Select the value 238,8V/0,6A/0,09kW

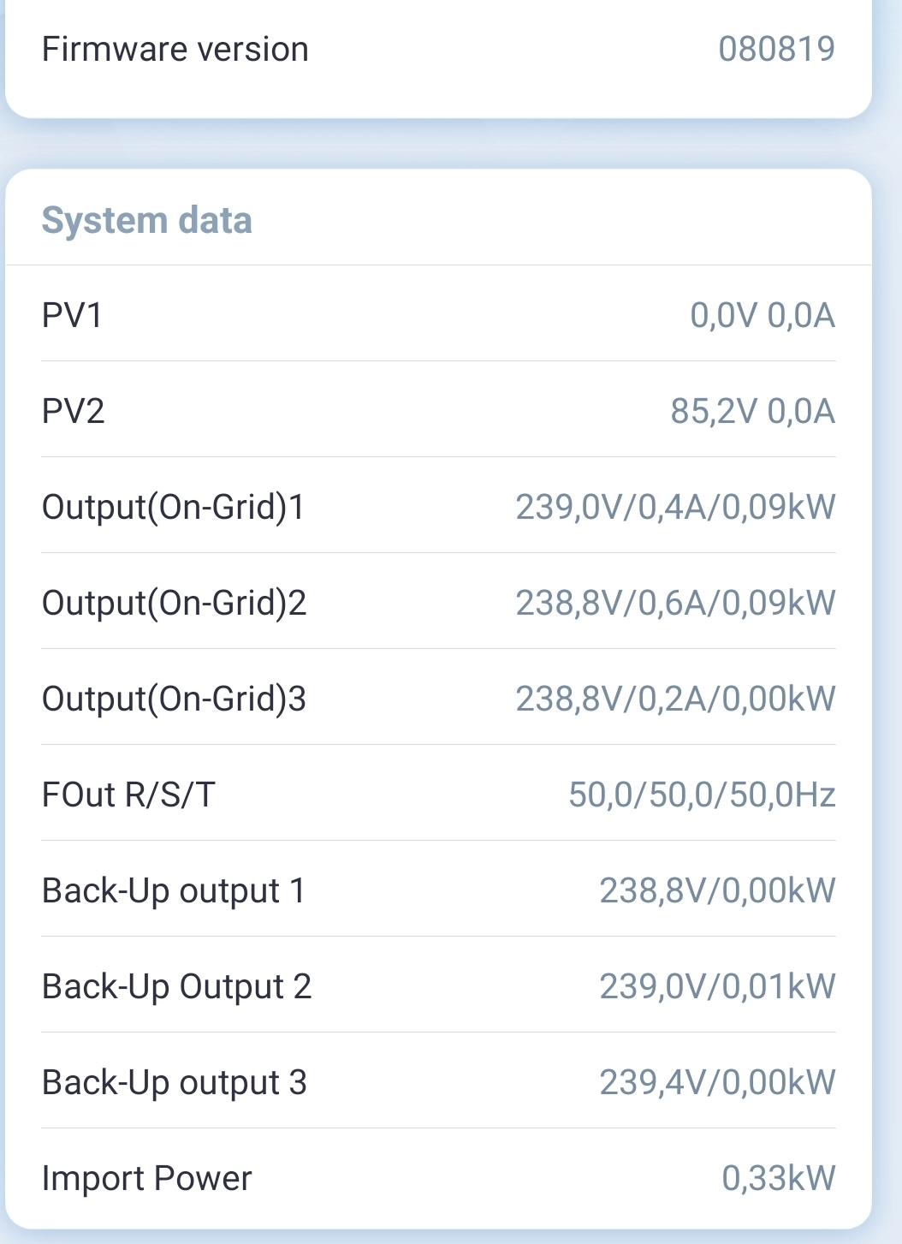[x=675, y=603]
